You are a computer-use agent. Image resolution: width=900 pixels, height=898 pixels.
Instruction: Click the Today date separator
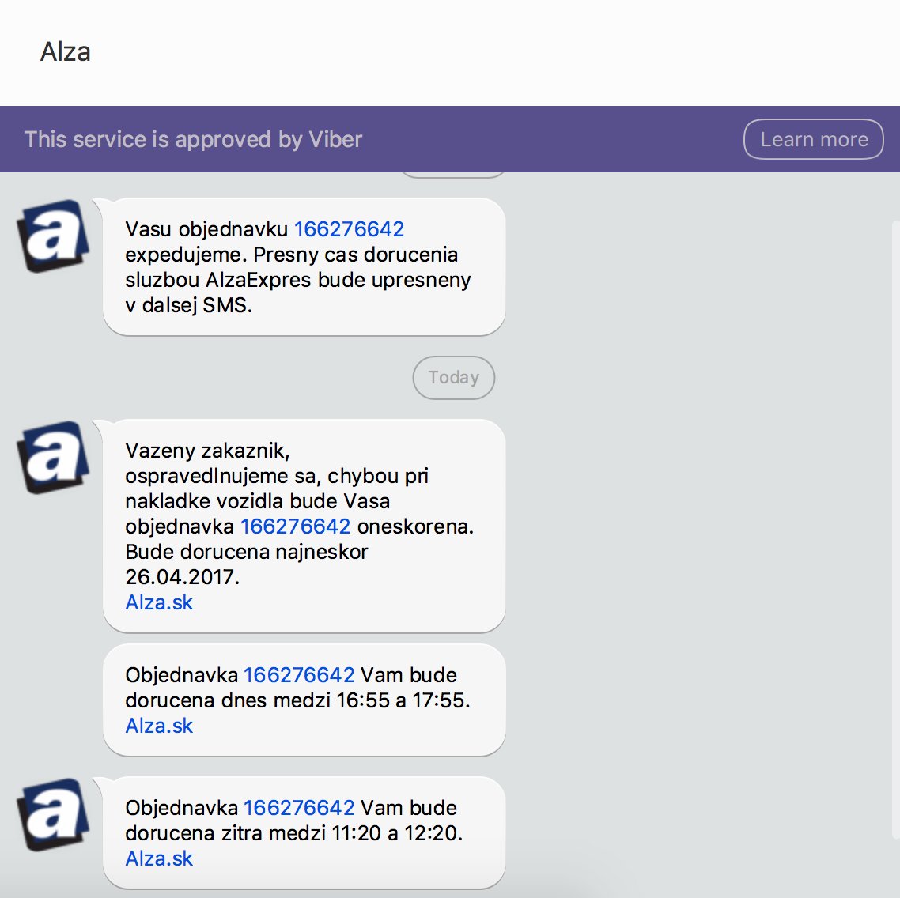[453, 377]
